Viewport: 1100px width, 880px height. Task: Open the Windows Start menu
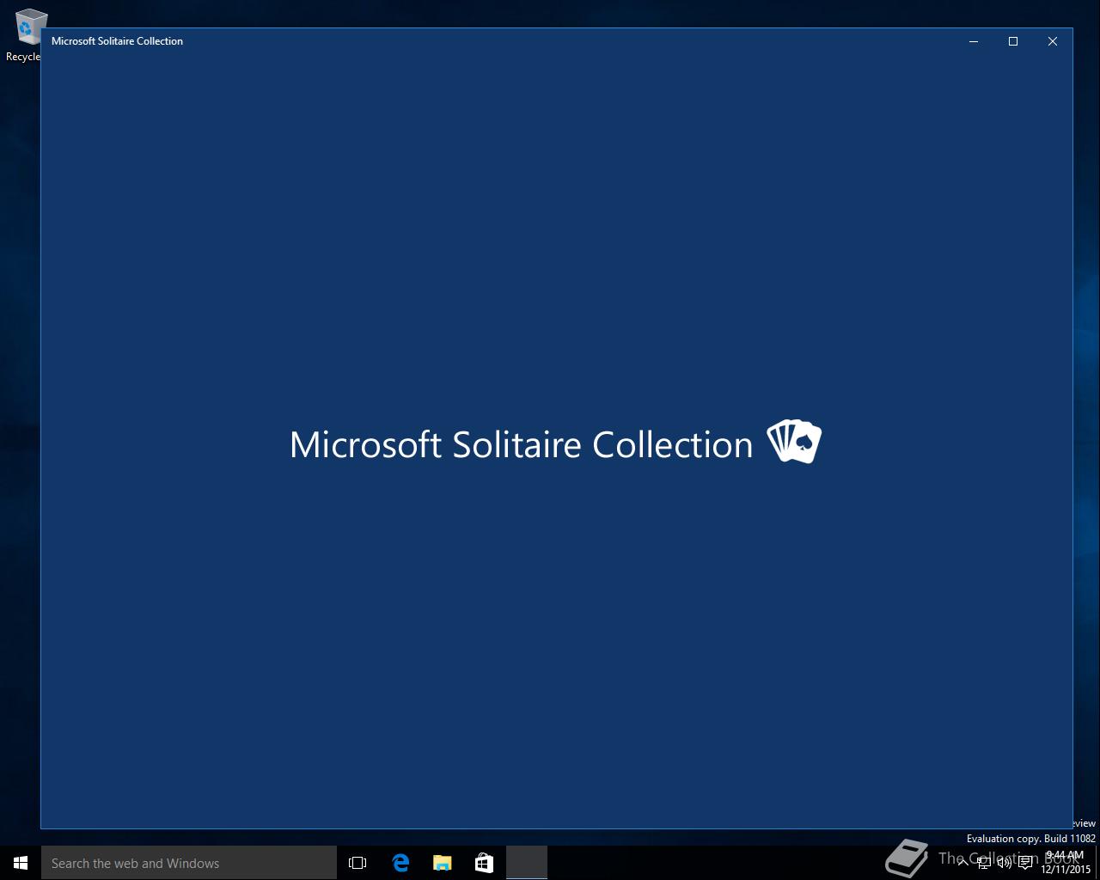[x=21, y=863]
